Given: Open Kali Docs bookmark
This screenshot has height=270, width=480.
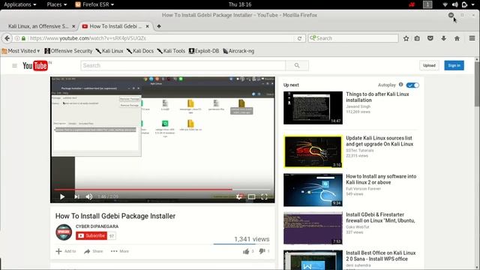Looking at the screenshot, I should pyautogui.click(x=140, y=51).
